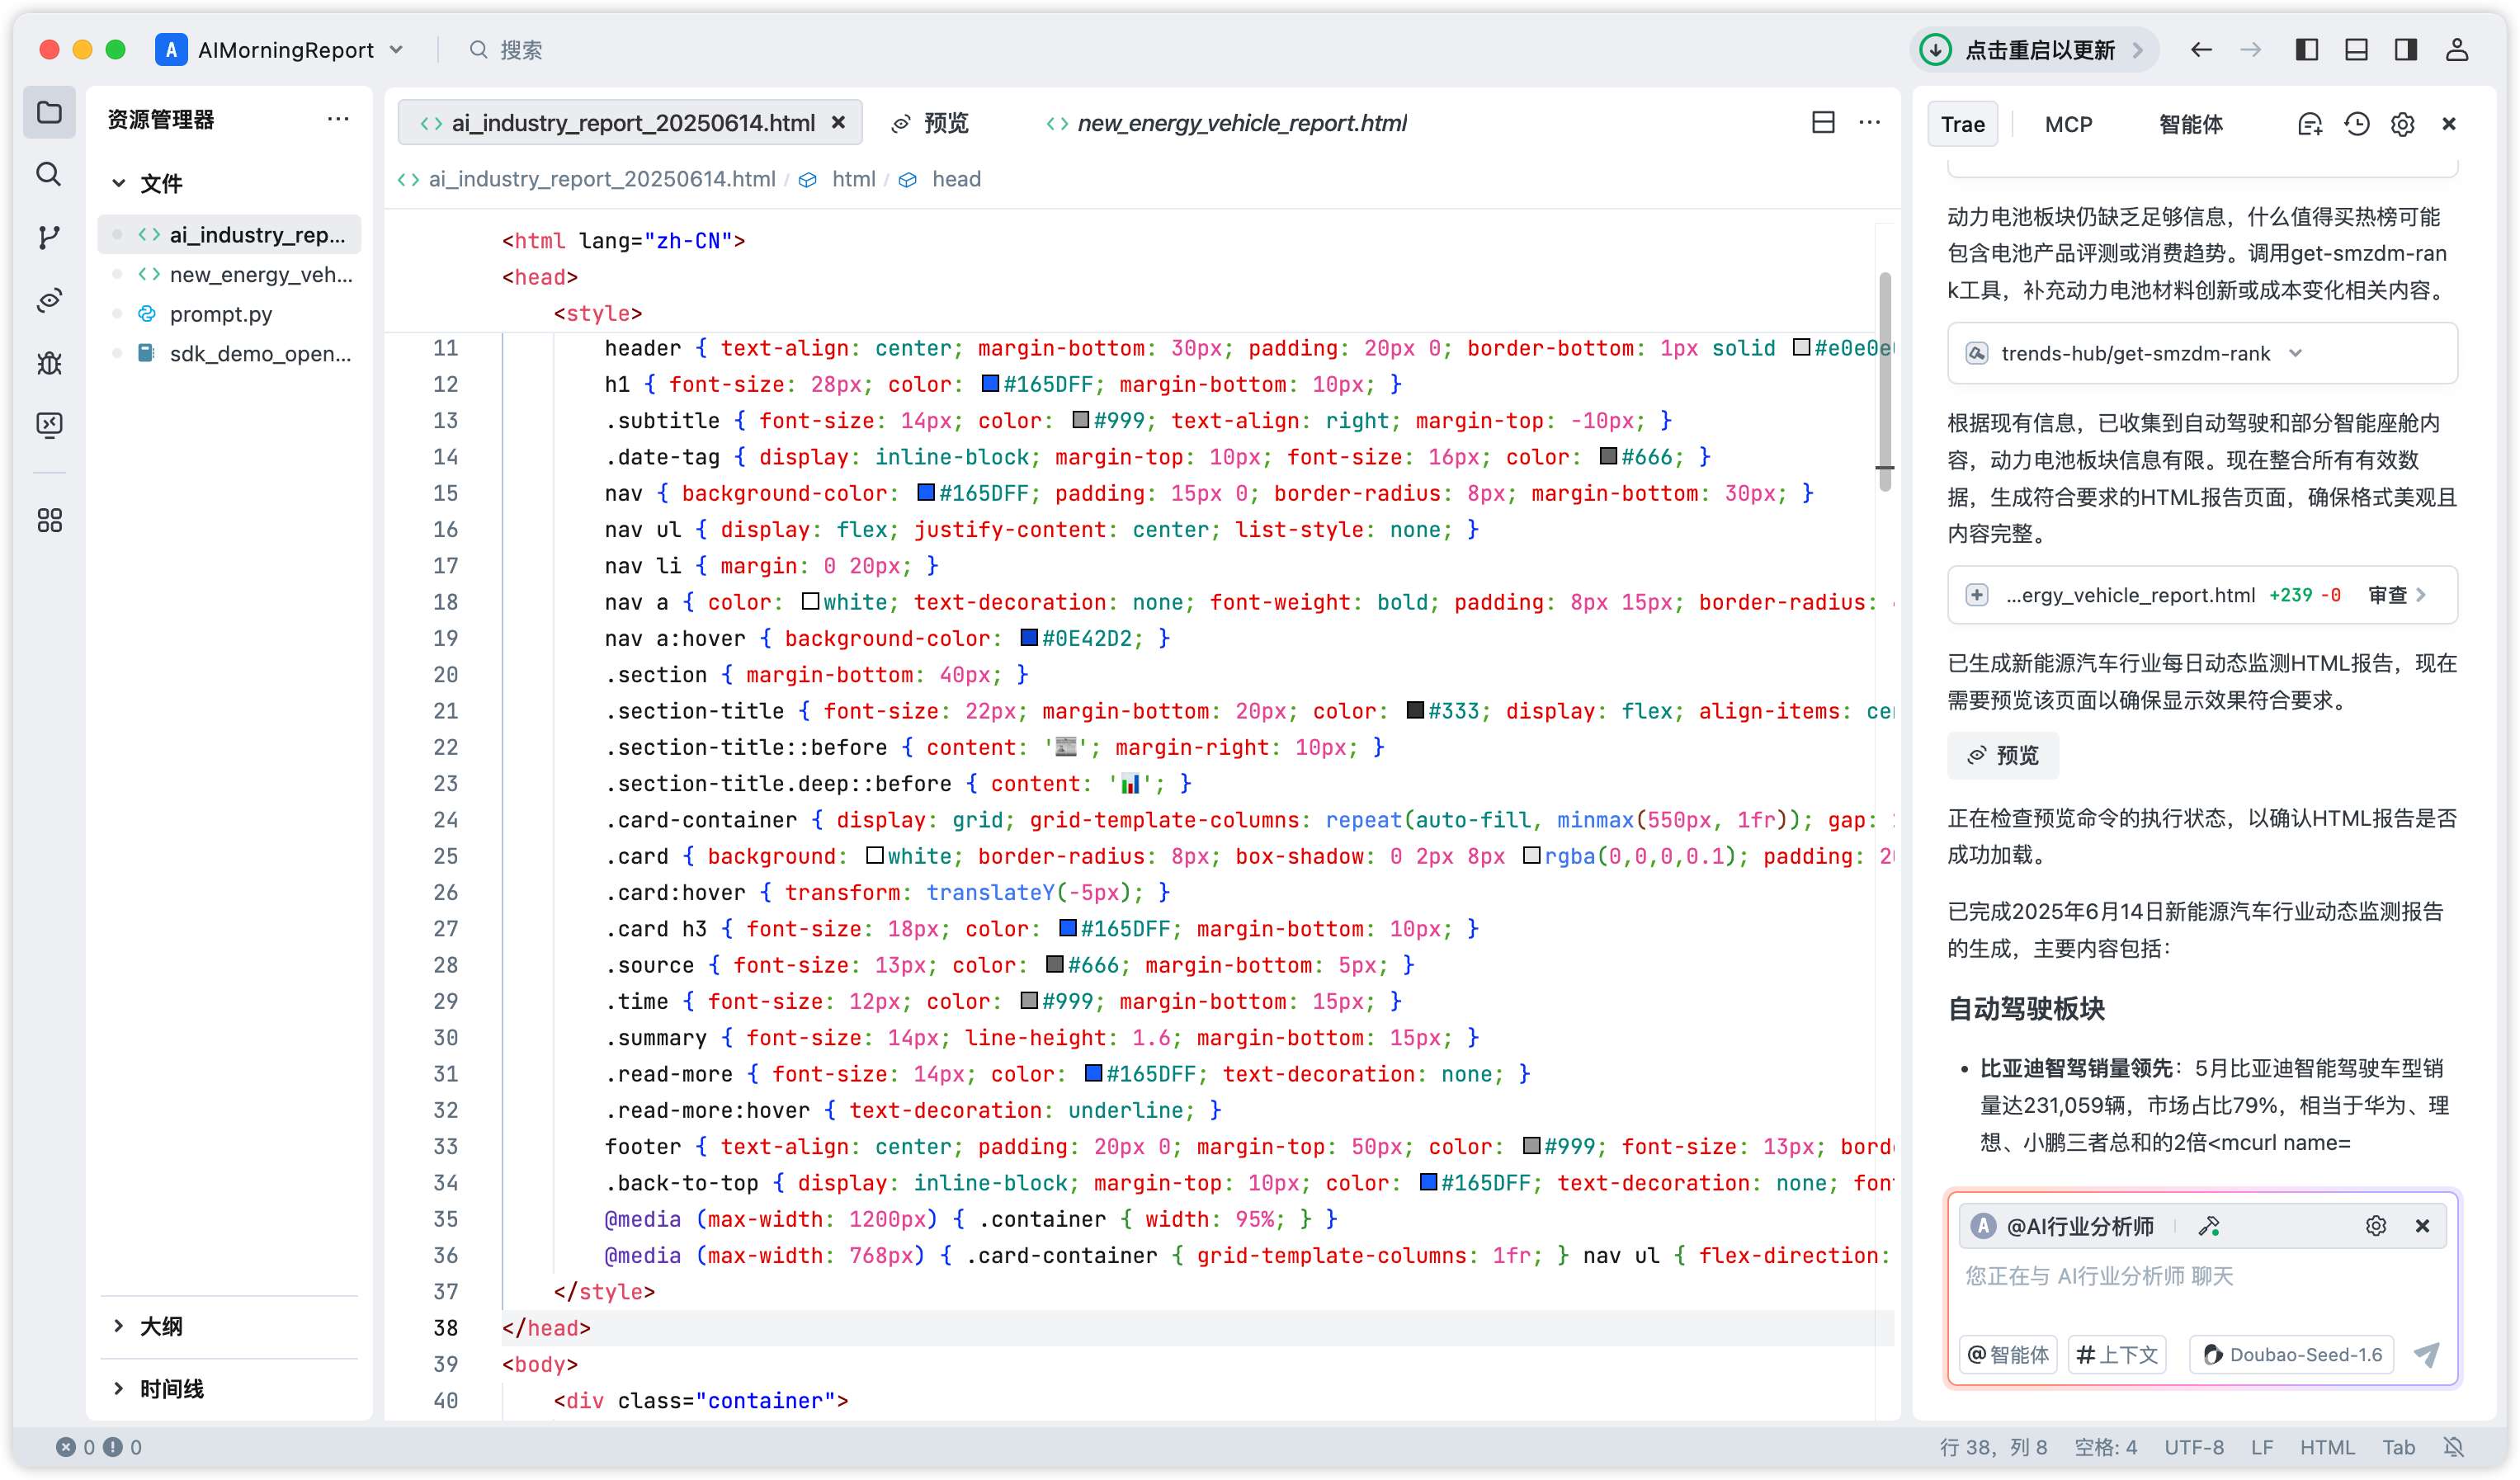The width and height of the screenshot is (2520, 1480).
Task: Click the chat history clock icon
Action: [2357, 124]
